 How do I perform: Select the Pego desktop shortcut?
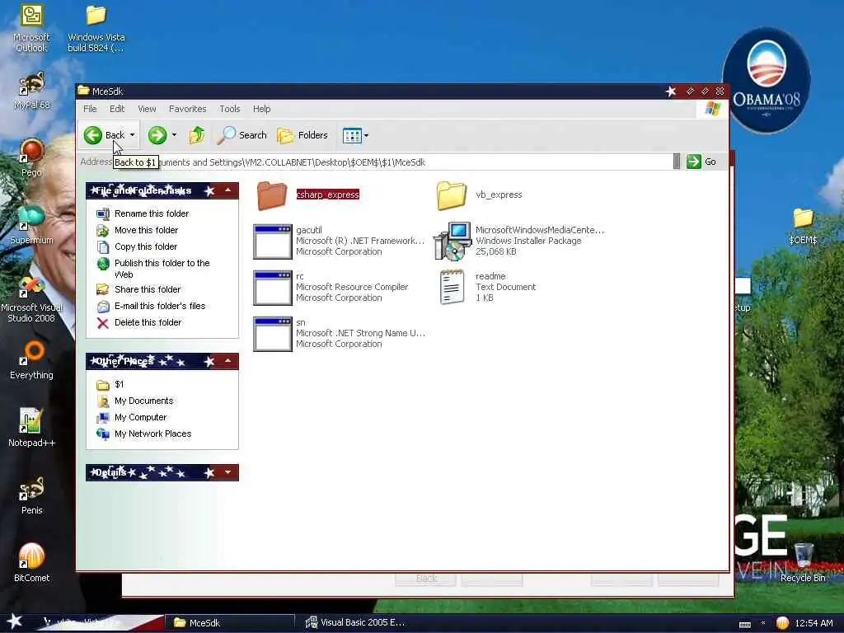tap(32, 157)
